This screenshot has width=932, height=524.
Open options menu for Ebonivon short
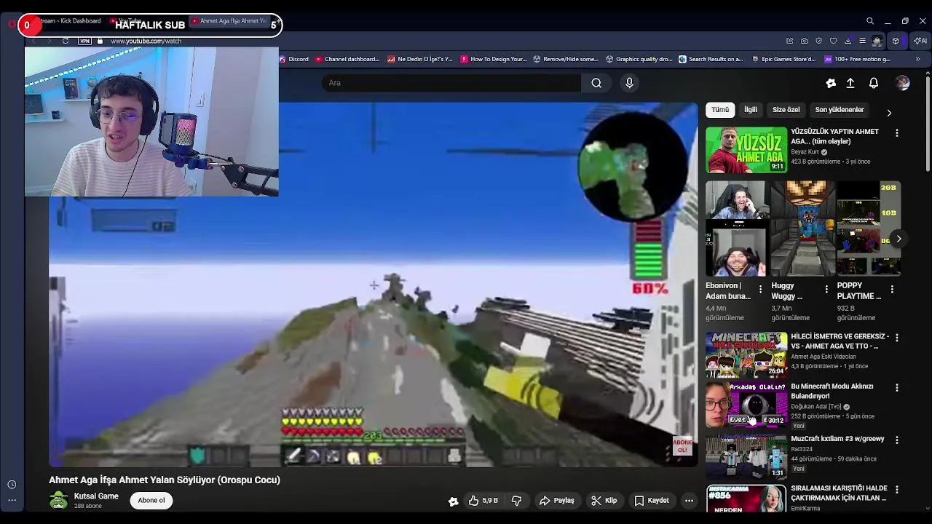pos(760,290)
